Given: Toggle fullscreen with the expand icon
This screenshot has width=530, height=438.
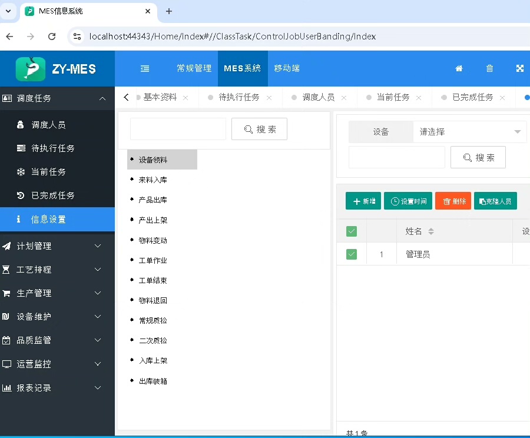Looking at the screenshot, I should point(520,68).
